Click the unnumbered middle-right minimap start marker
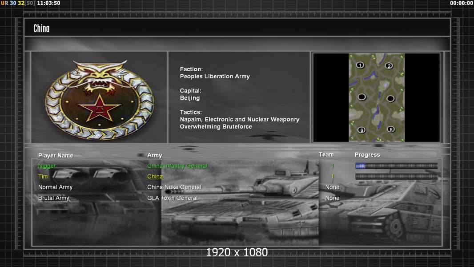Image resolution: width=474 pixels, height=267 pixels. [x=390, y=98]
